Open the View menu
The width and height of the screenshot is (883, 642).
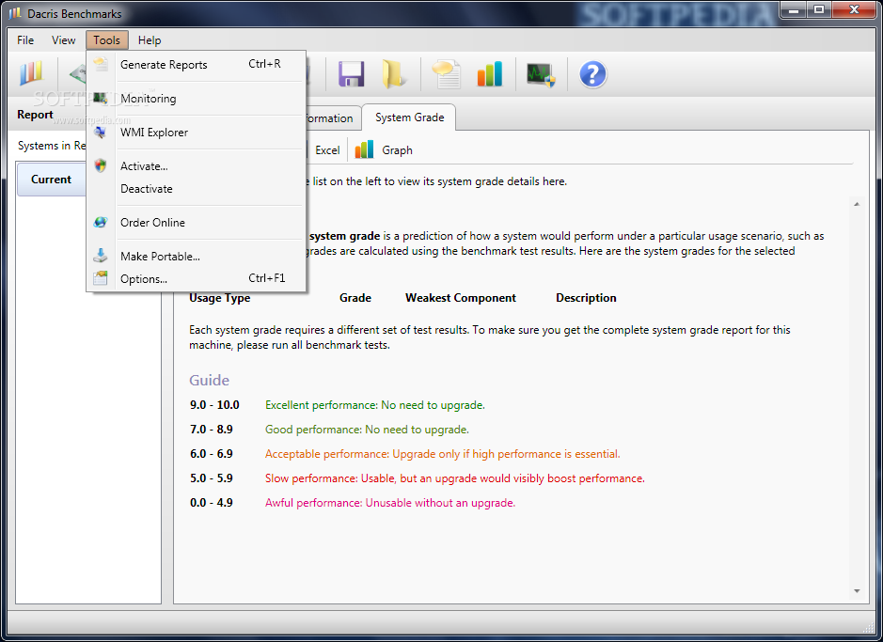[64, 40]
